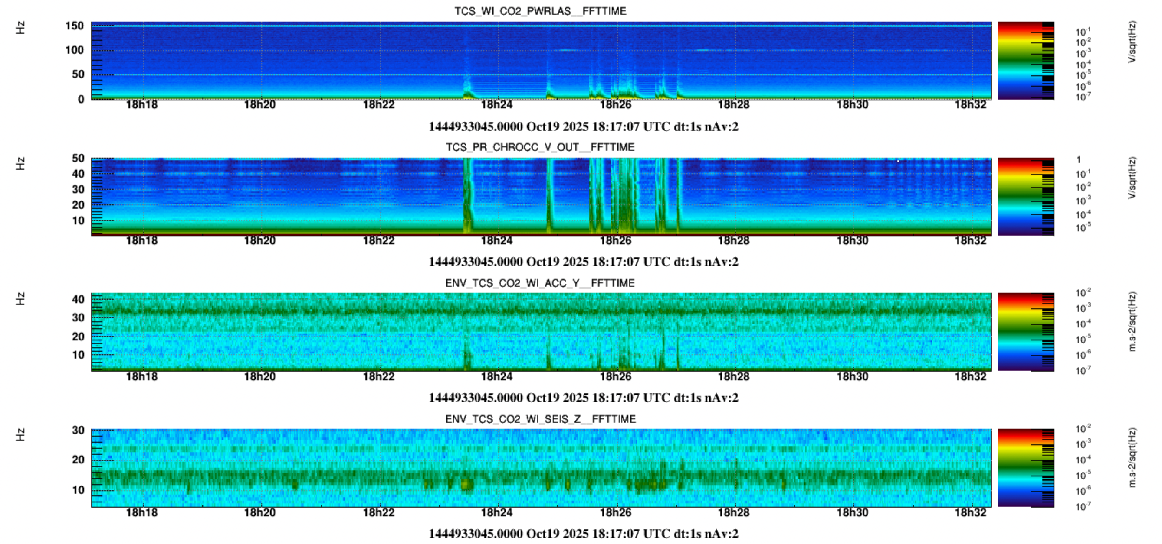Click the TCS_PR_CHROCC_V_OUT__FFTTIME plot title
Viewport: 1162px width, 544px height.
[540, 147]
